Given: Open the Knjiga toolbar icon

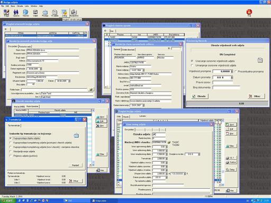Looking at the screenshot, I should tap(6, 13).
